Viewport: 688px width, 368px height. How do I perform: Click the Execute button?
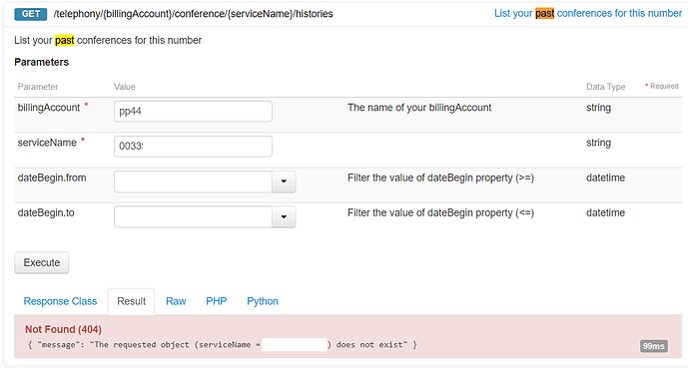click(x=42, y=263)
